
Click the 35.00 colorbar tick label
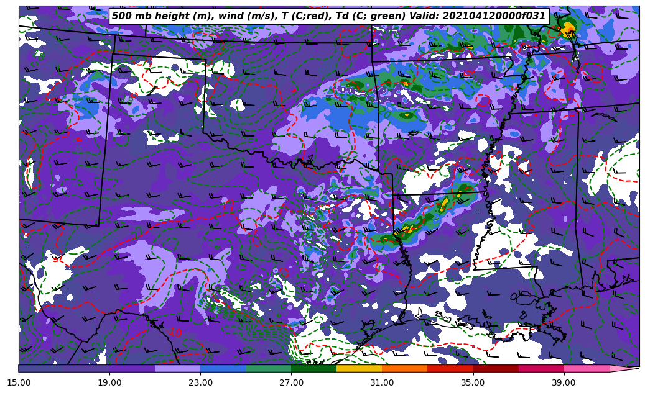click(473, 382)
